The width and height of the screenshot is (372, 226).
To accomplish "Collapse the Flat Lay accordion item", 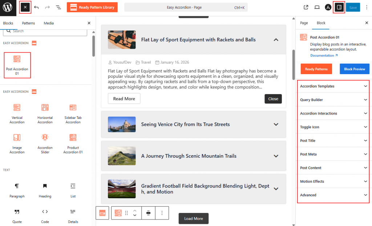I will click(x=276, y=40).
